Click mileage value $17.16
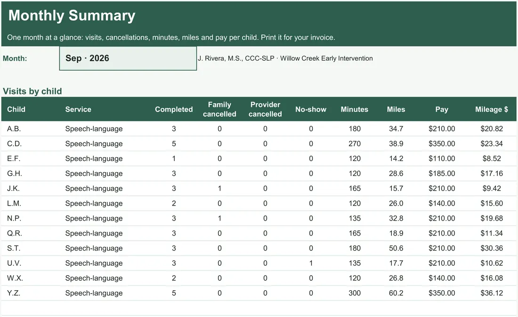 492,174
